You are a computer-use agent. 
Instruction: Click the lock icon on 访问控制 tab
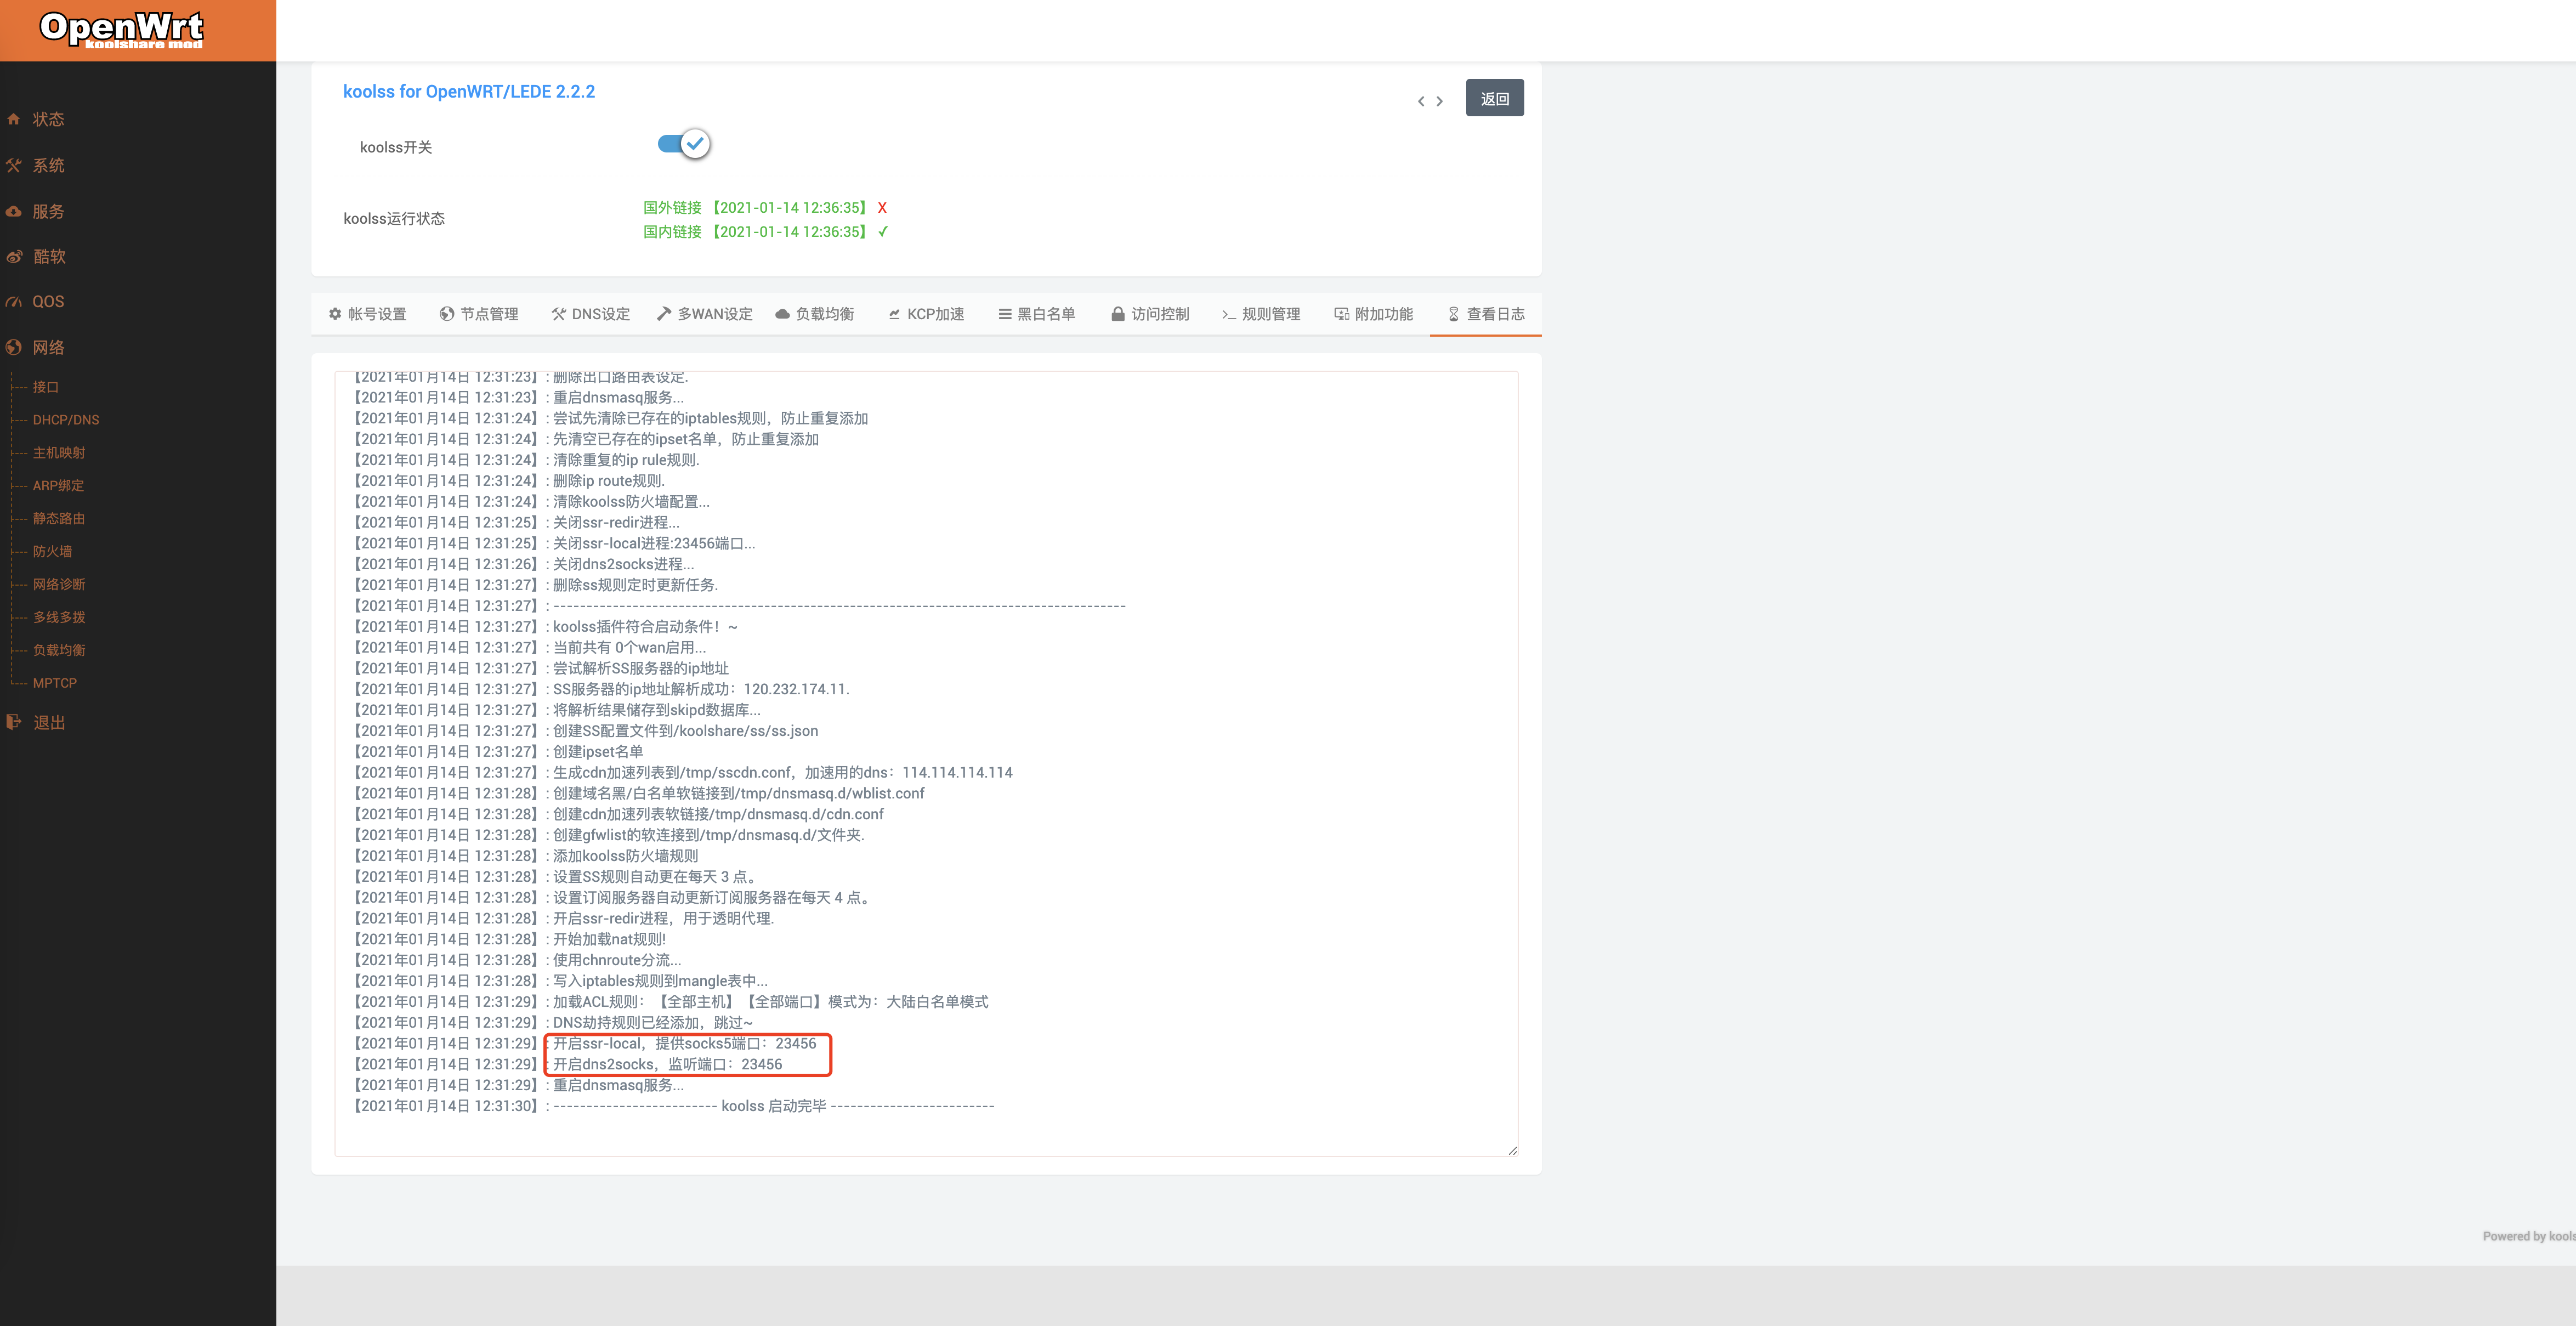click(x=1118, y=314)
